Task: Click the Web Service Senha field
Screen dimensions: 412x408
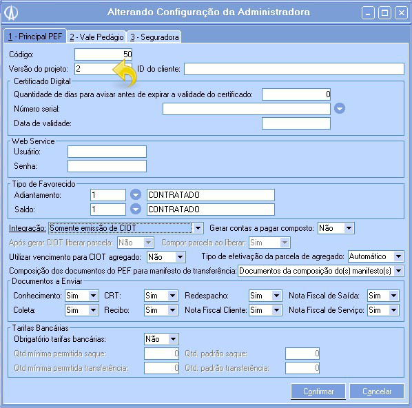Action: [107, 166]
